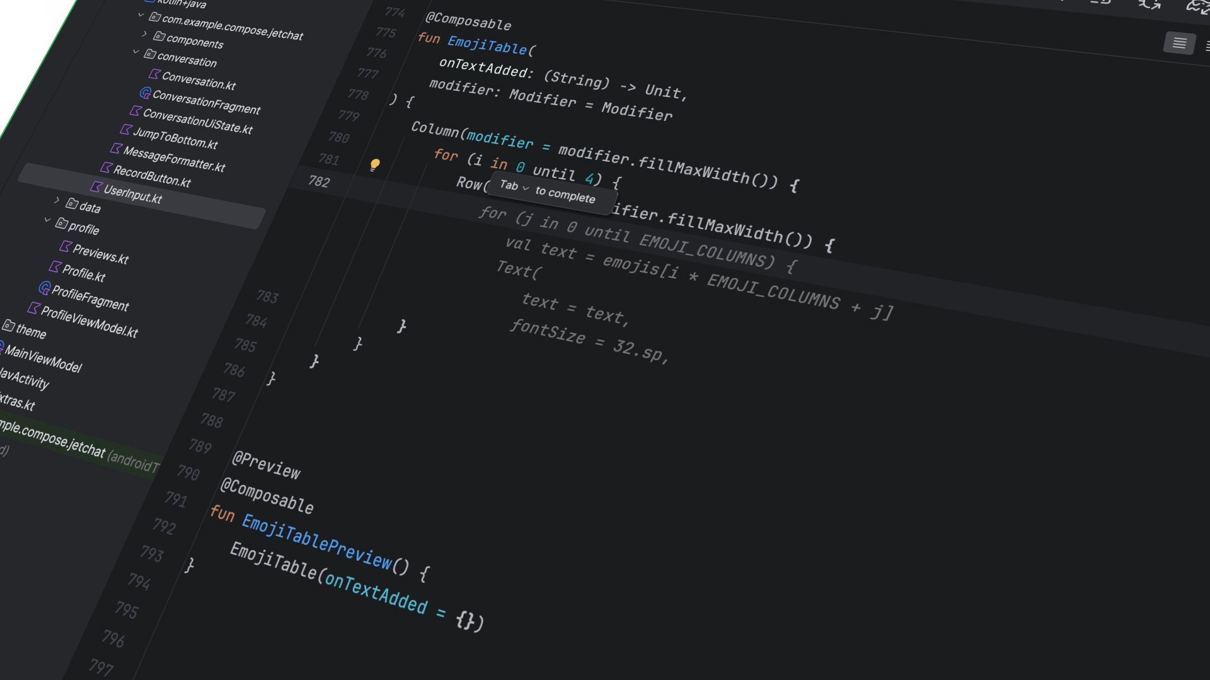Select the Kotlin icon next to UserInput.kt
Image resolution: width=1210 pixels, height=680 pixels.
coord(96,188)
